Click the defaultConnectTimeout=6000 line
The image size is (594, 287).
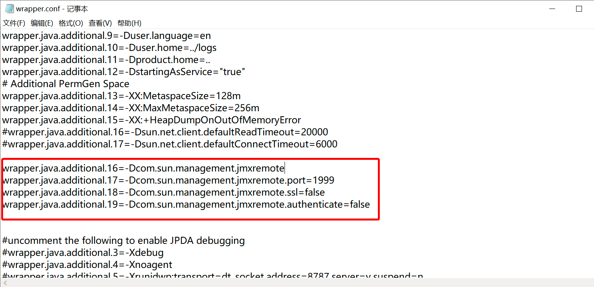point(169,144)
